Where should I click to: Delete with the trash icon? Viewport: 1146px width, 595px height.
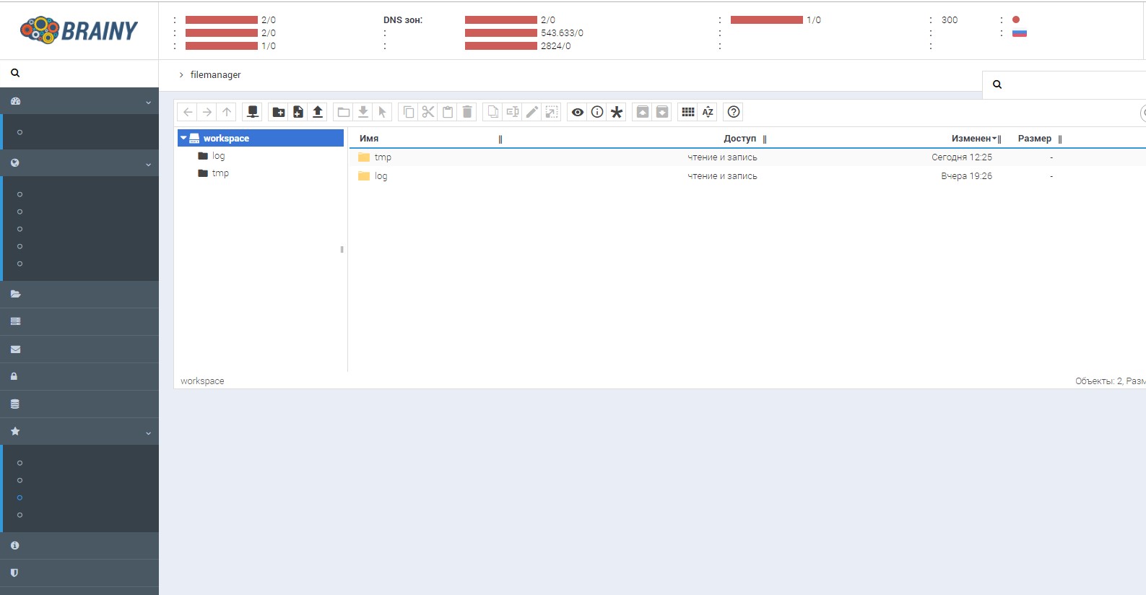click(x=467, y=112)
